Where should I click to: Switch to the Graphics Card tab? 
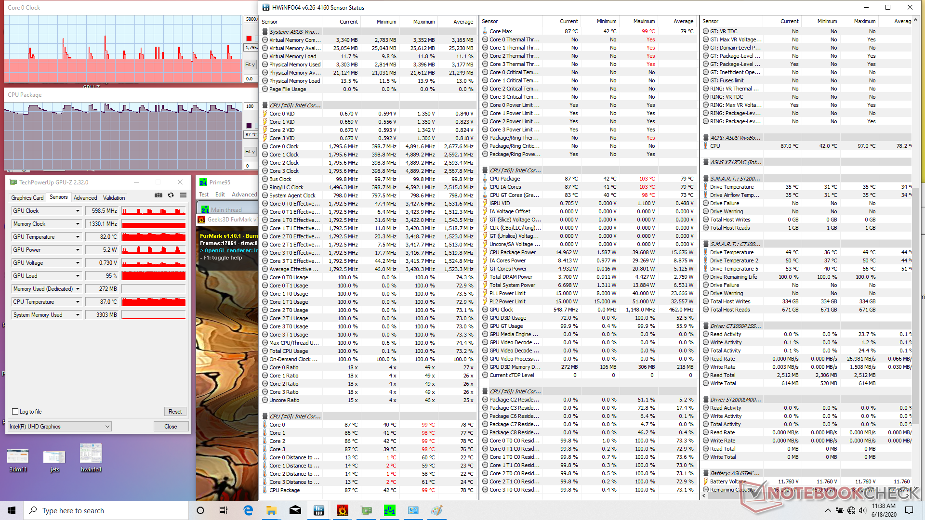27,198
